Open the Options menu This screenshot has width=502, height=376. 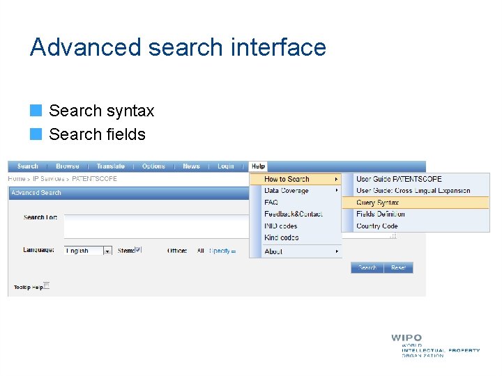(x=153, y=166)
